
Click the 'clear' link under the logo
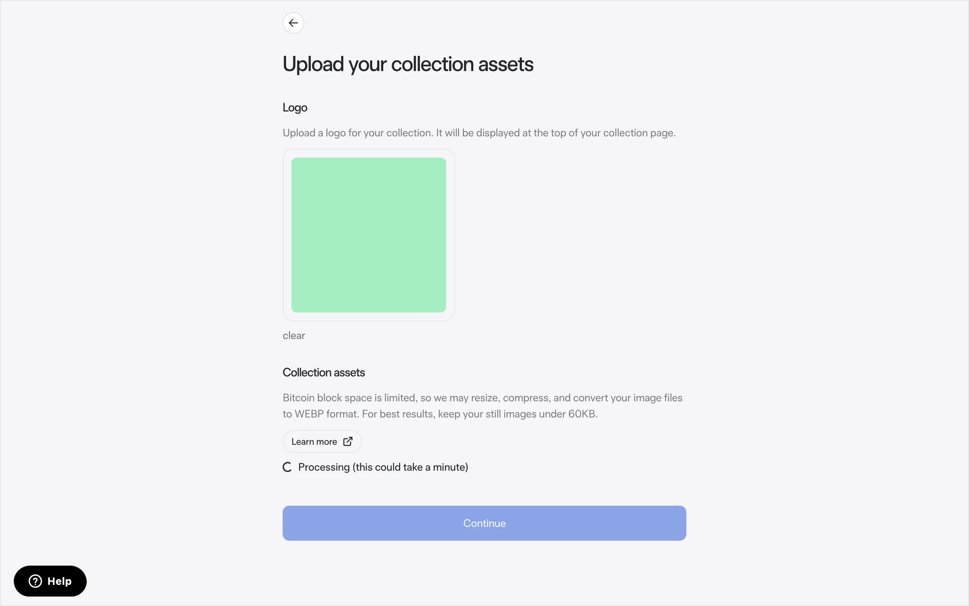(x=294, y=335)
